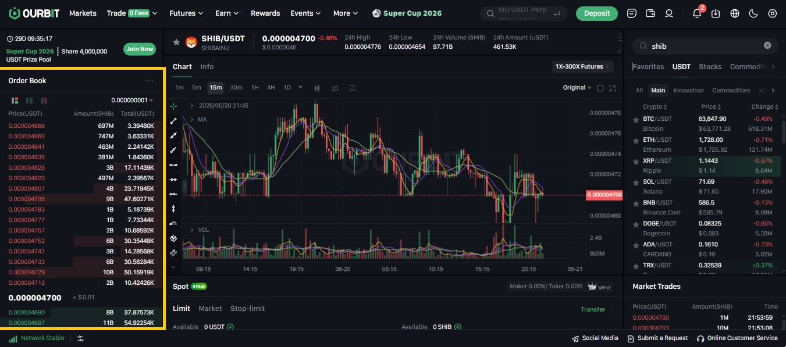Favorite the DOGE/USDT row star
786x347 pixels.
tap(636, 224)
